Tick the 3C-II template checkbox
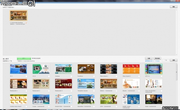Image resolution: width=180 pixels, height=110 pixels. point(49,76)
